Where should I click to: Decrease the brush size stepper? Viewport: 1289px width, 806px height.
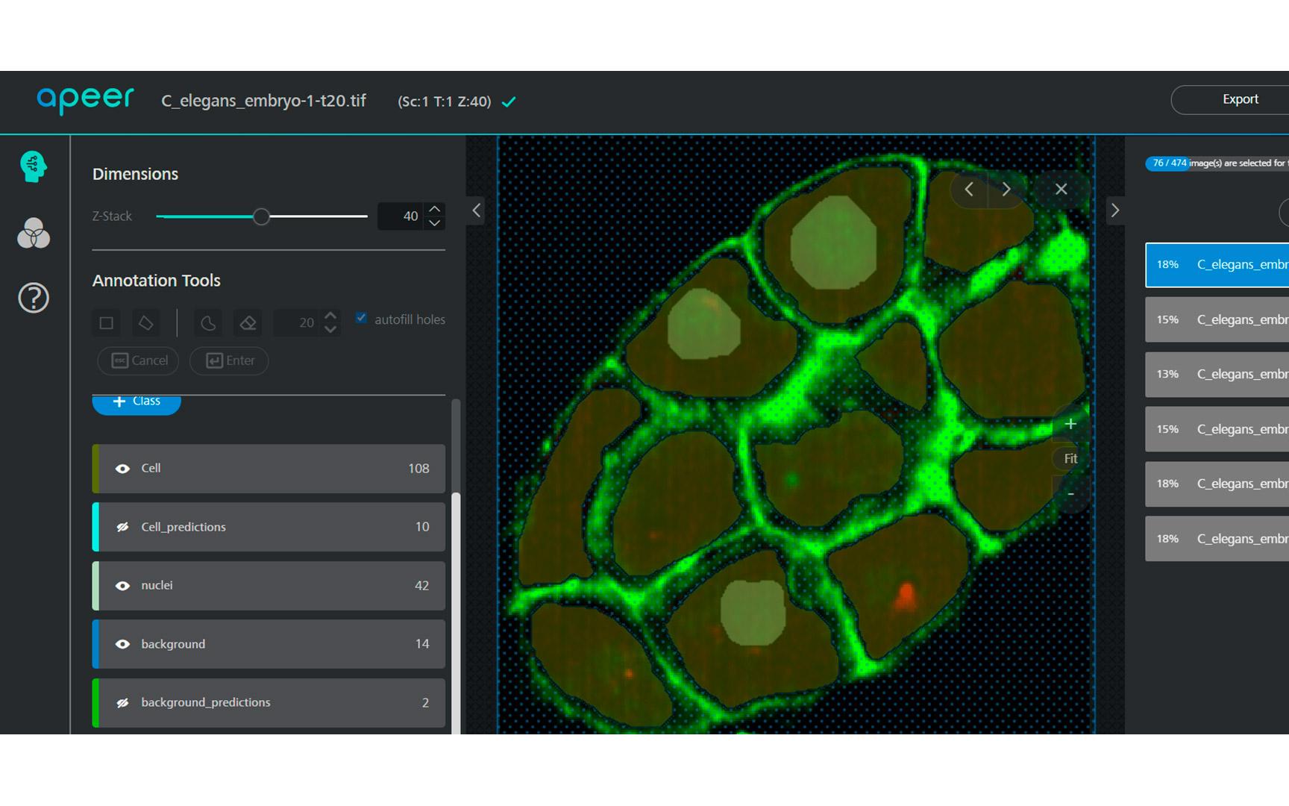pyautogui.click(x=330, y=329)
